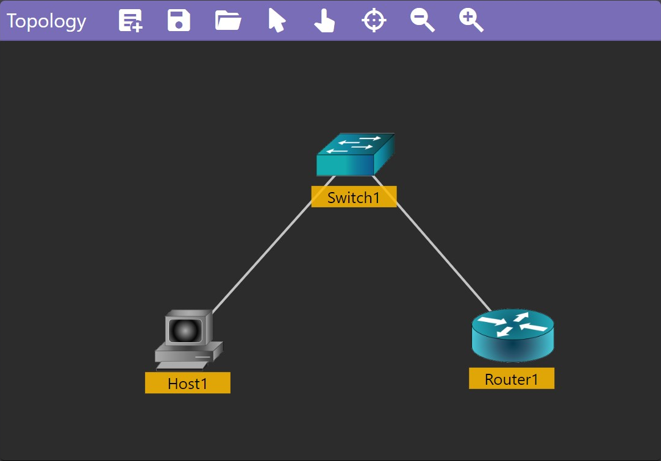This screenshot has height=461, width=661.
Task: Zoom out using the minus magnifier
Action: (423, 21)
